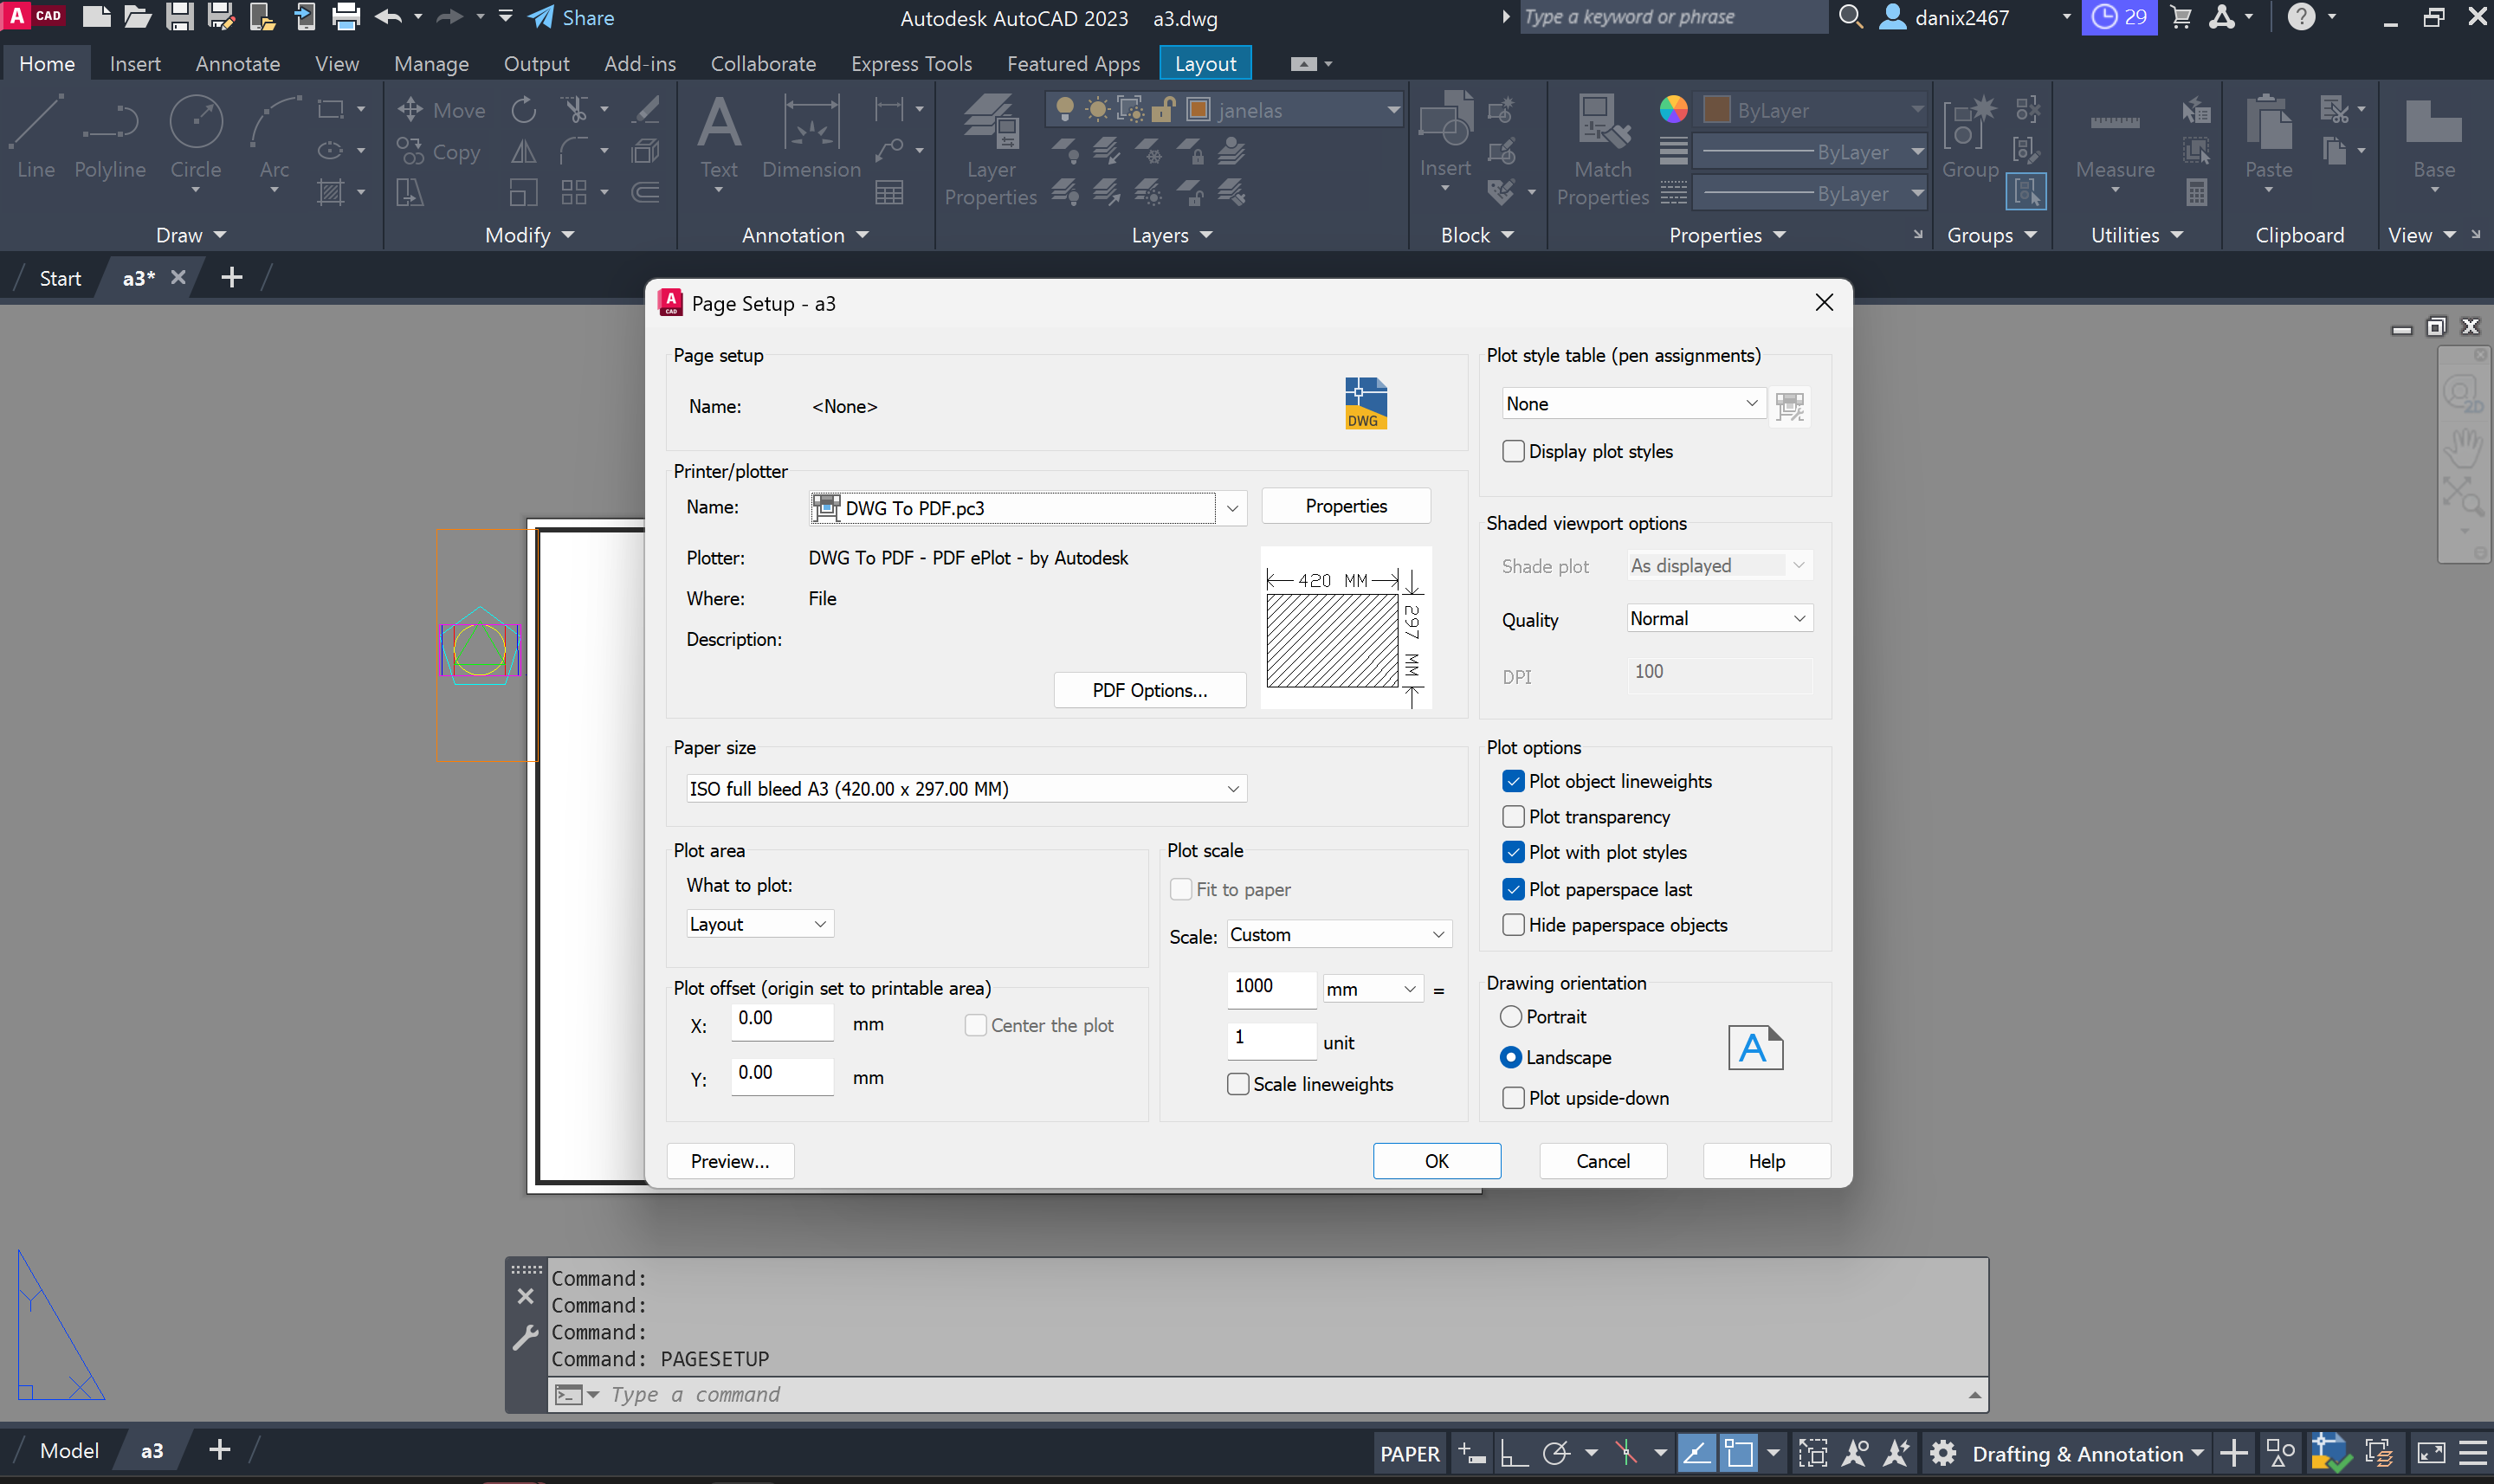This screenshot has width=2494, height=1484.
Task: Click the Plot printer icon in quick access toolbar
Action: [x=345, y=17]
